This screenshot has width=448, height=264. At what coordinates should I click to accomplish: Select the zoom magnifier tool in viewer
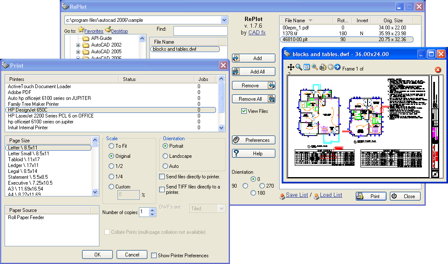click(x=299, y=67)
